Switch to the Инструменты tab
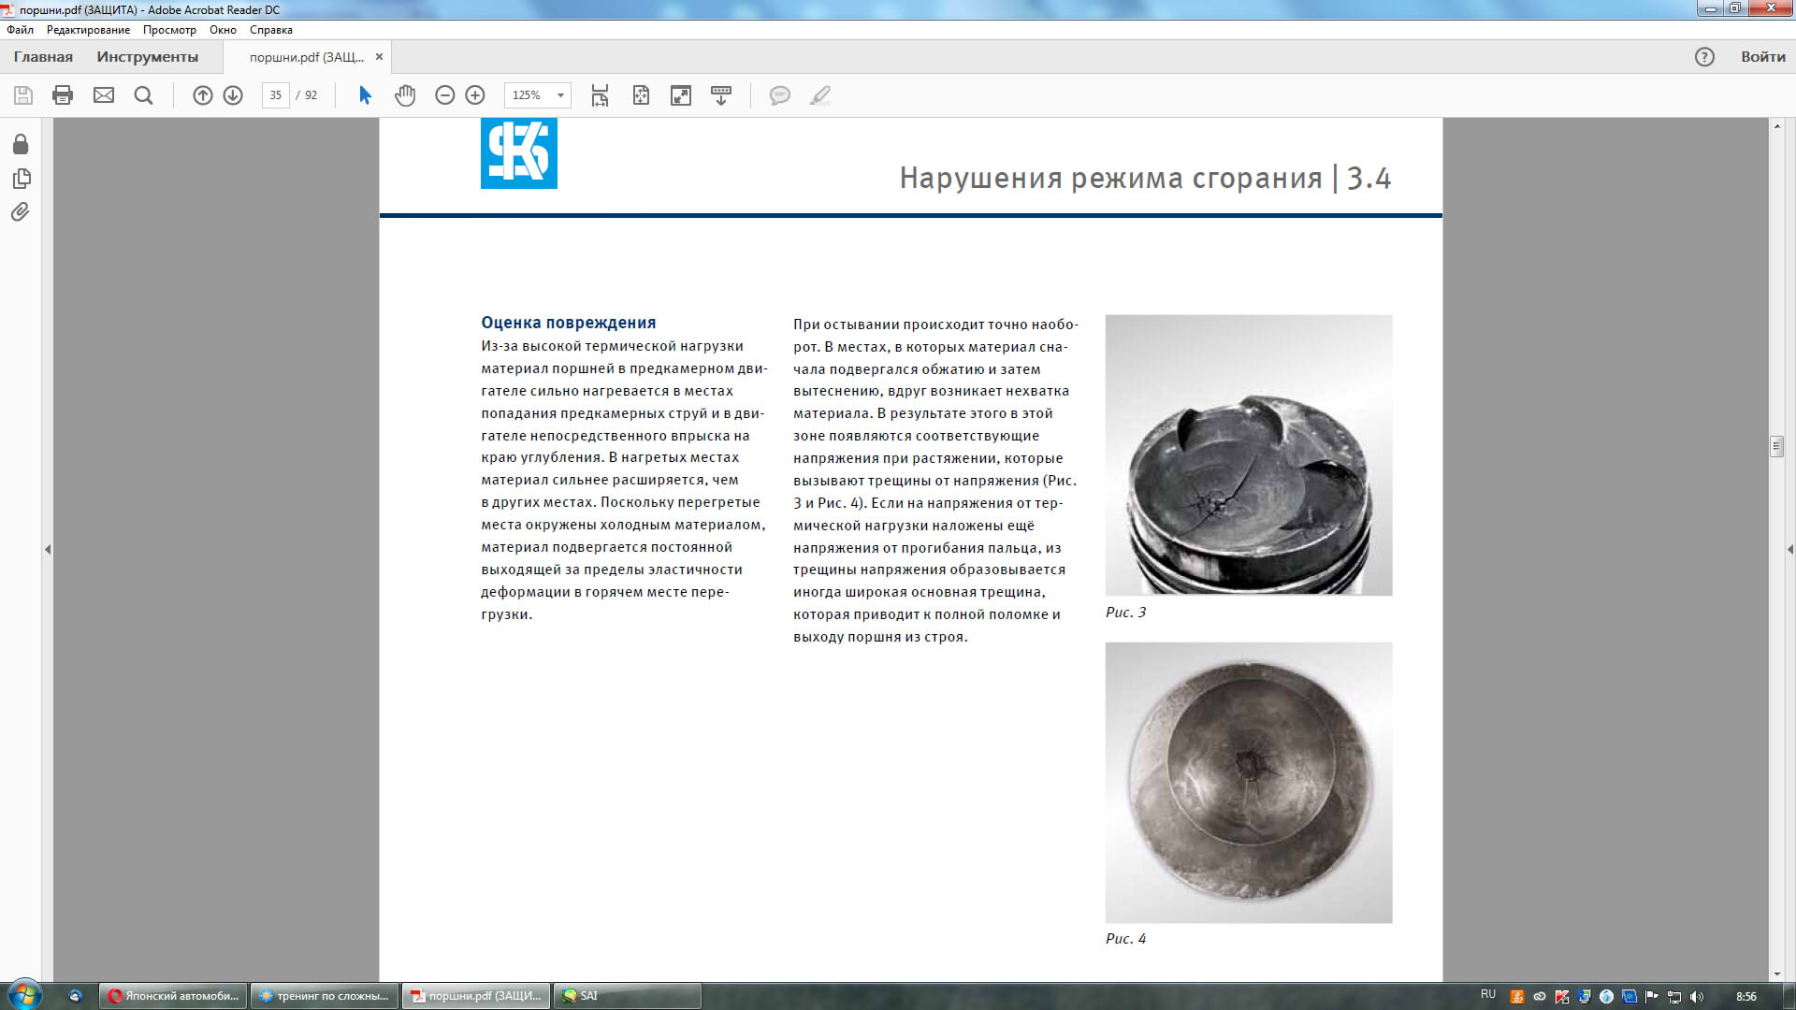1796x1010 pixels. coord(148,57)
